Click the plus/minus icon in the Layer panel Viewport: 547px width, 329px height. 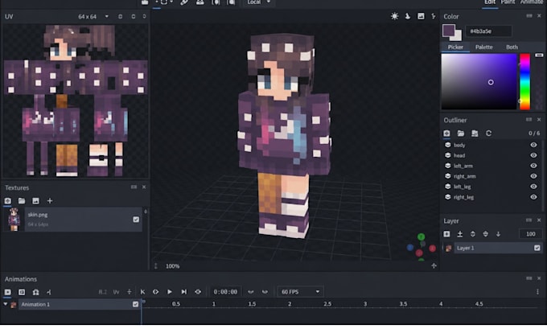coord(460,234)
